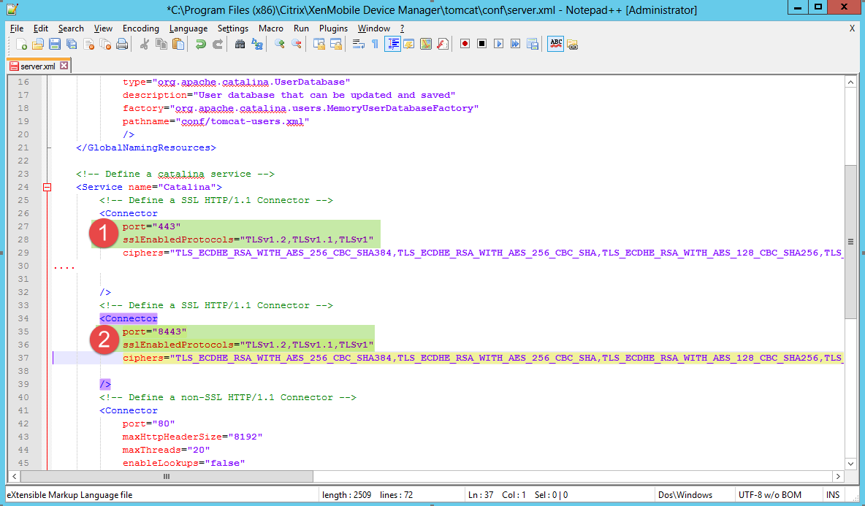865x506 pixels.
Task: Click the Dos\Windows status bar entry
Action: point(685,495)
